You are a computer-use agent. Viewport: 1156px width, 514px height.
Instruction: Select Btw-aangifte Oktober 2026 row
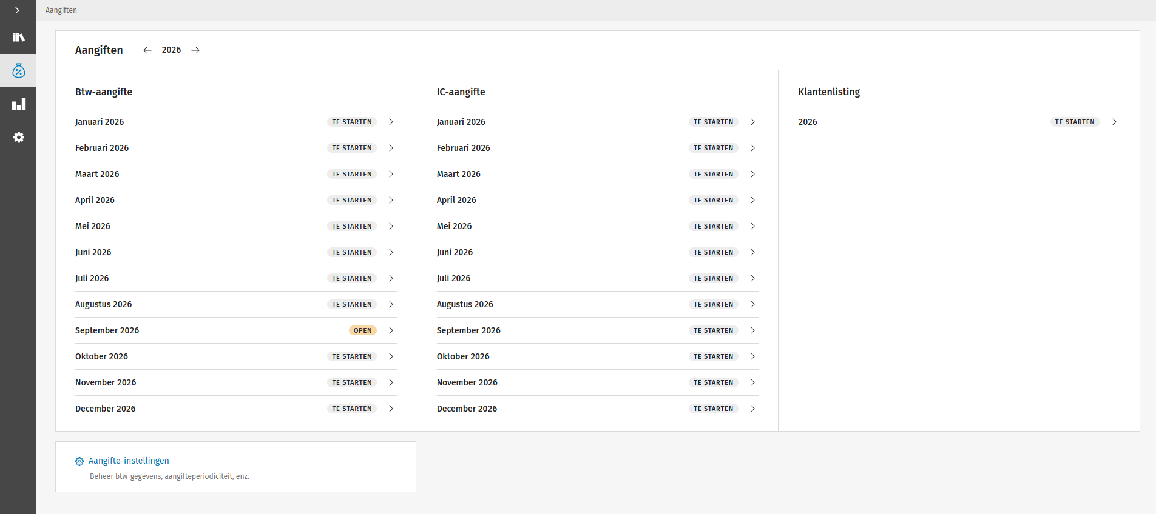tap(236, 356)
